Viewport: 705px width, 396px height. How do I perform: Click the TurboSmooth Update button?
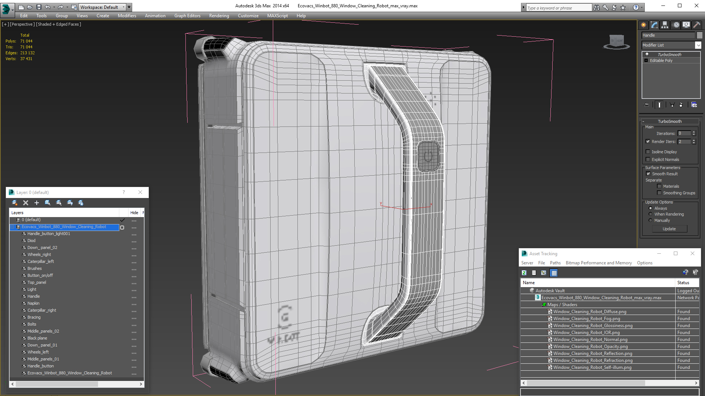(669, 229)
